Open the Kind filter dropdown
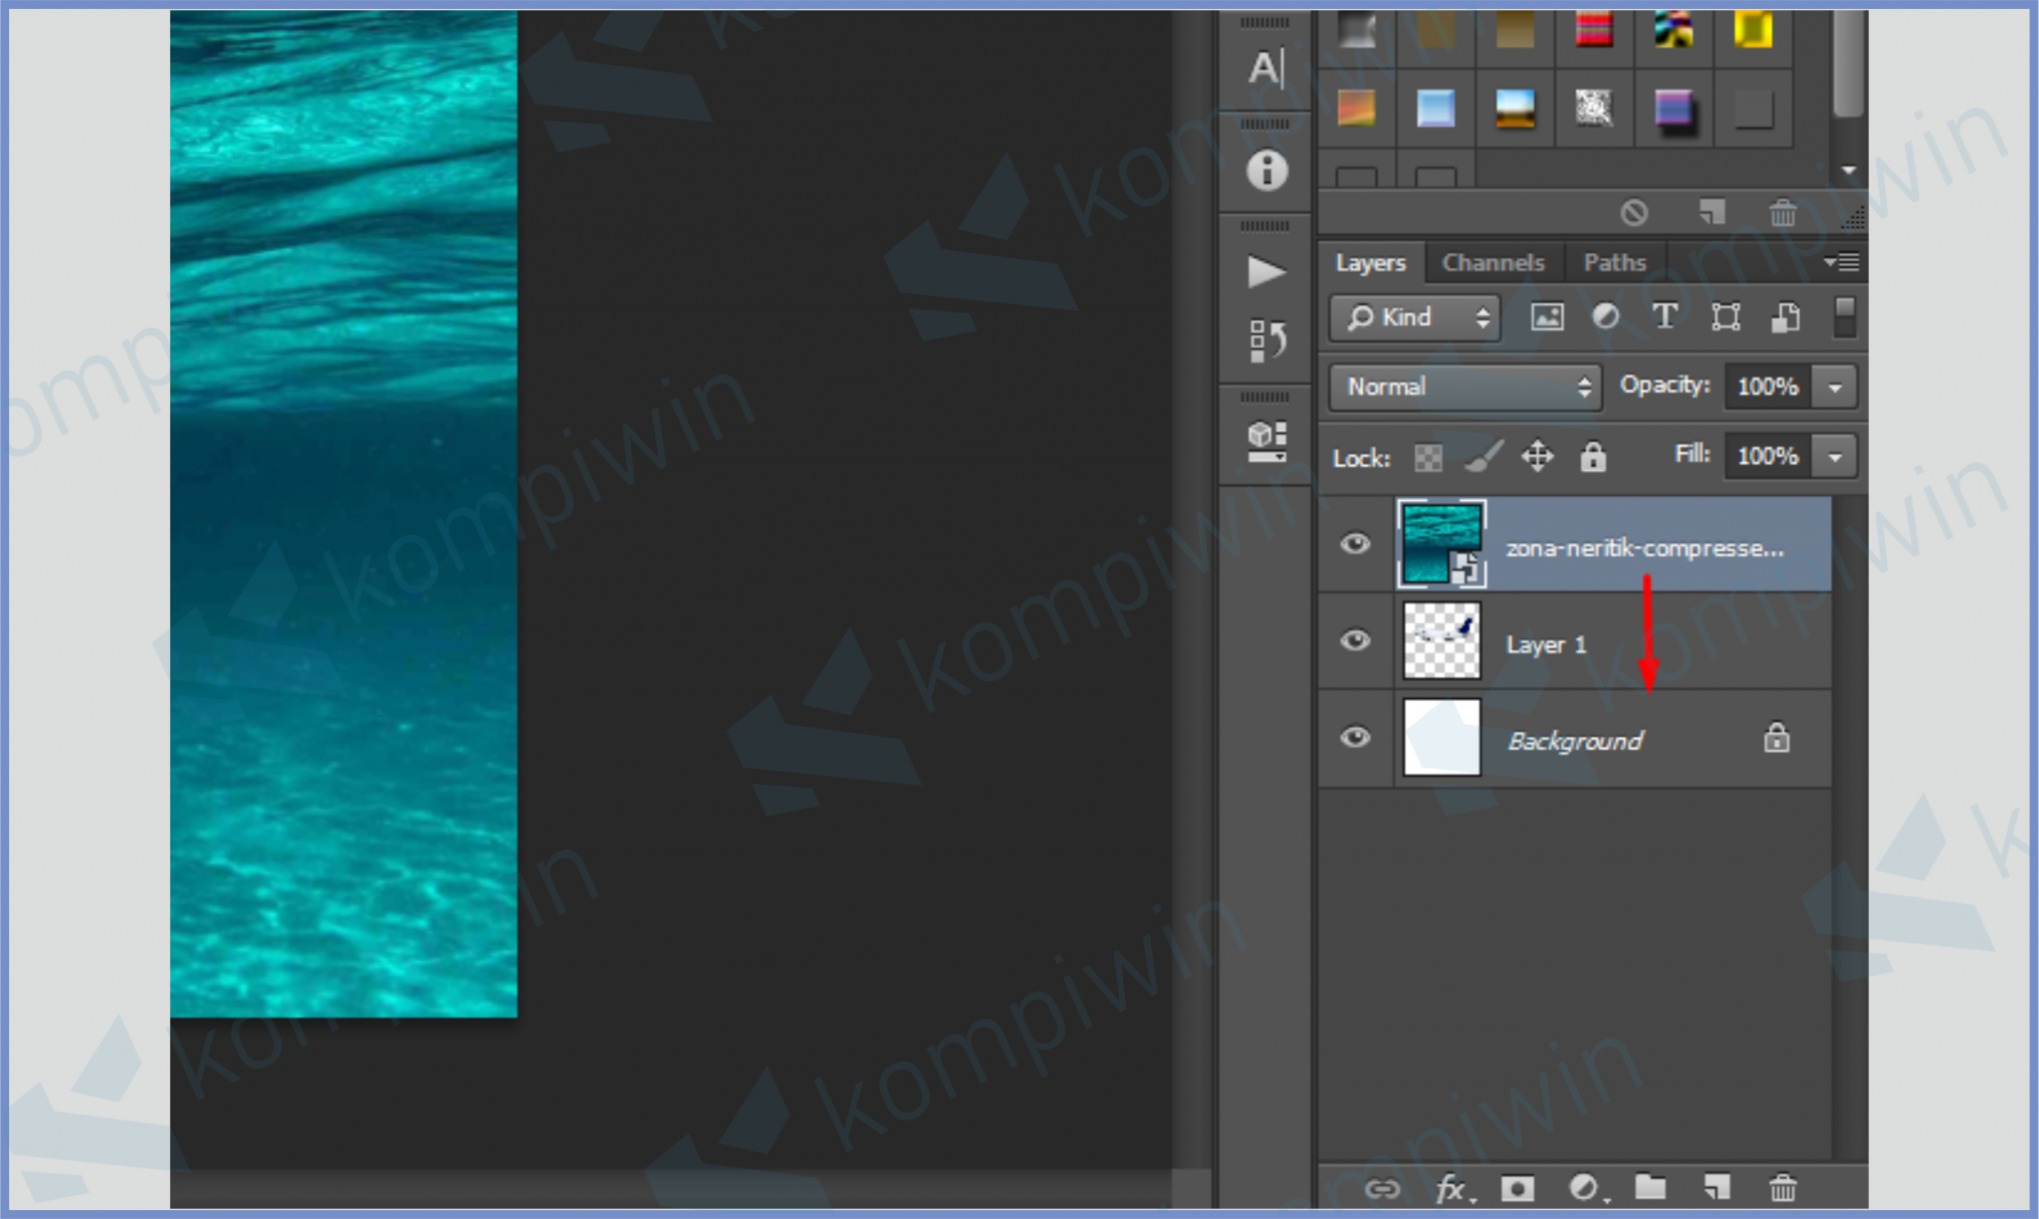Viewport: 2039px width, 1219px height. pos(1415,318)
